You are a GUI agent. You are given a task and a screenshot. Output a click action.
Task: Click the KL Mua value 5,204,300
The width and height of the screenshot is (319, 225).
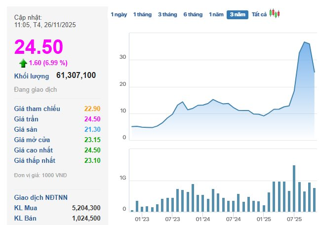[x=86, y=208]
